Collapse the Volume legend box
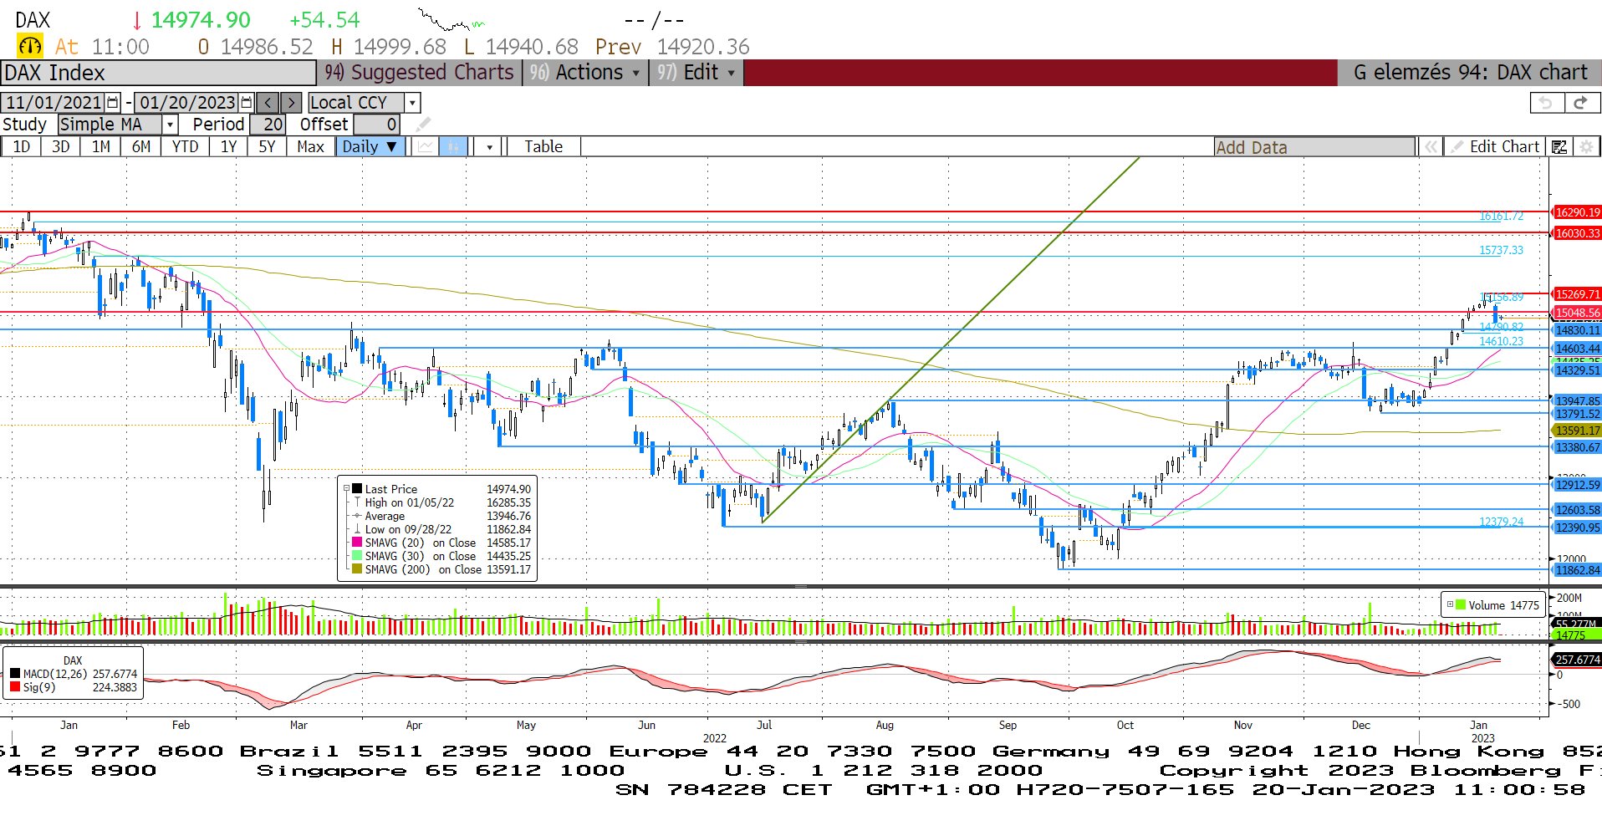 pos(1450,604)
